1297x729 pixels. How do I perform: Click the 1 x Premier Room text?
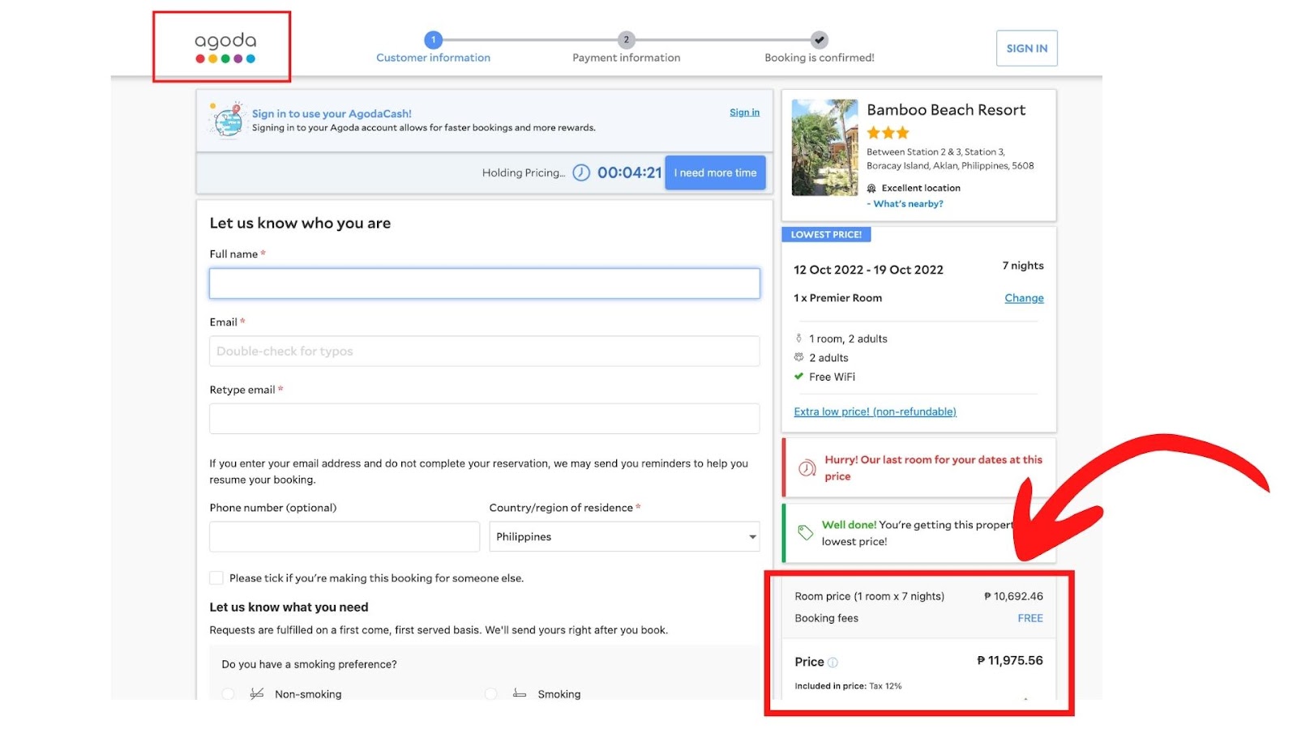point(838,298)
